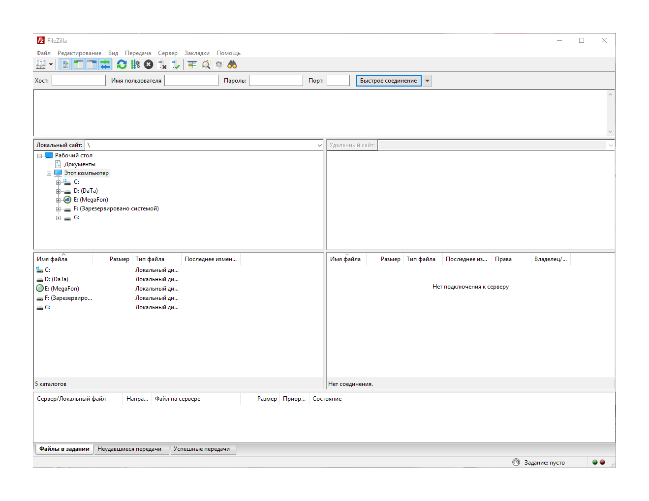This screenshot has height=501, width=649.
Task: Click the message log scrollbar down arrow
Action: pyautogui.click(x=610, y=131)
